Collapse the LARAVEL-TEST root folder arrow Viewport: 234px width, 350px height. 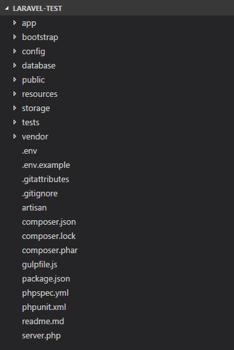7,8
